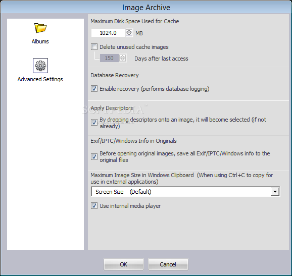Click 'Maximum Image Size in Windows Clipboard' text

142,175
